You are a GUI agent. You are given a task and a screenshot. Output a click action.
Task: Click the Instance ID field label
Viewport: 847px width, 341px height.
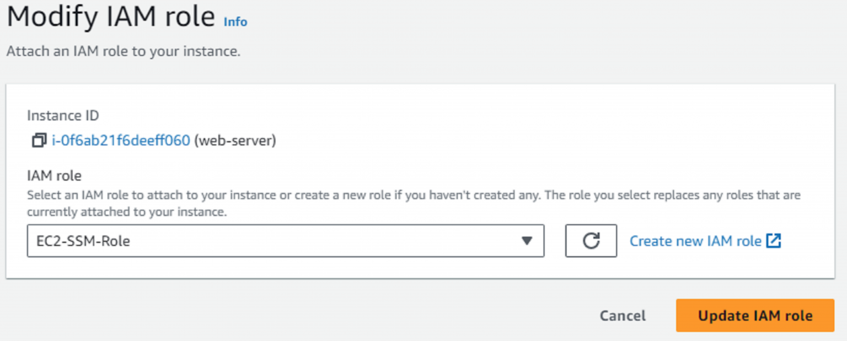point(63,116)
